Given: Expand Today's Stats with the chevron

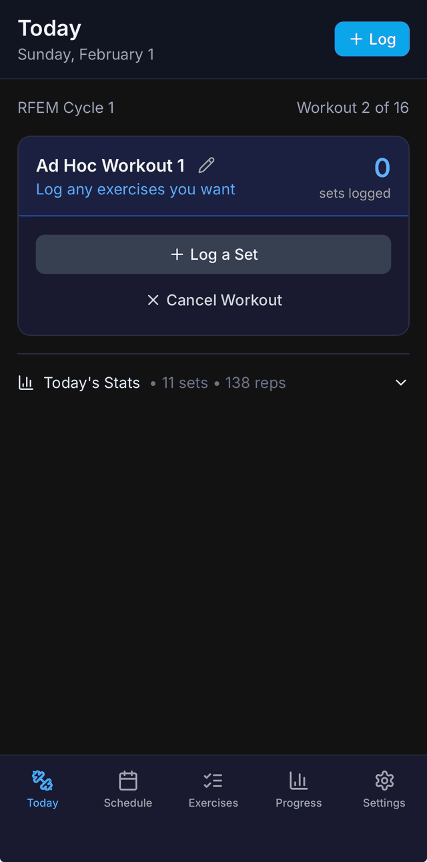Looking at the screenshot, I should pyautogui.click(x=400, y=383).
